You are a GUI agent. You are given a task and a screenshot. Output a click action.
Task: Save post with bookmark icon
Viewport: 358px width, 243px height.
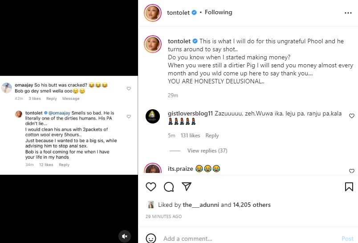pos(349,186)
